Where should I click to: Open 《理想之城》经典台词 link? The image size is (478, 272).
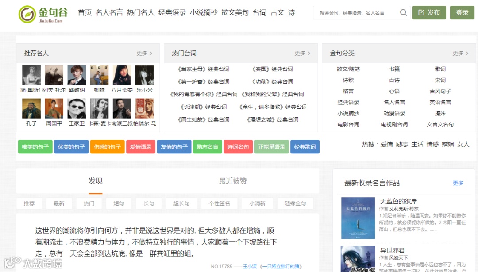coord(273,120)
